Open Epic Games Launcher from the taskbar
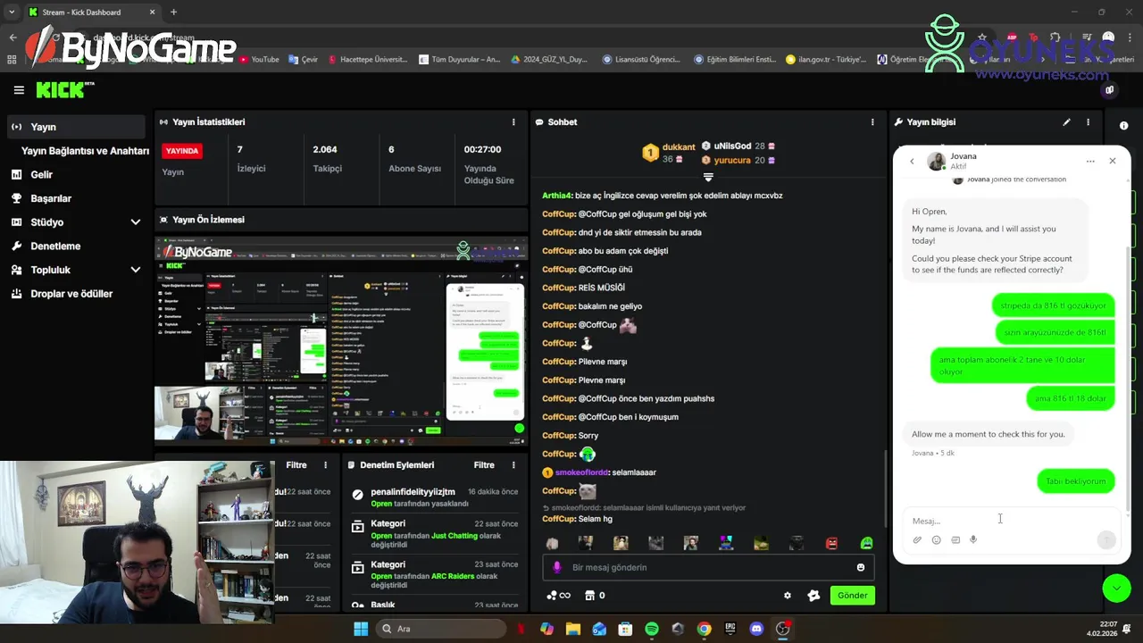The width and height of the screenshot is (1143, 643). tap(730, 629)
